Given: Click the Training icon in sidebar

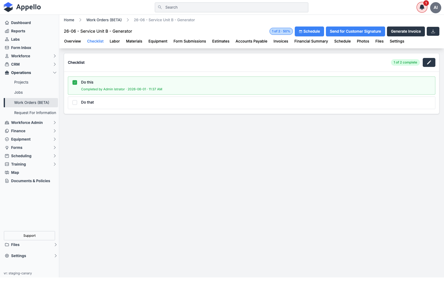Looking at the screenshot, I should tap(7, 164).
